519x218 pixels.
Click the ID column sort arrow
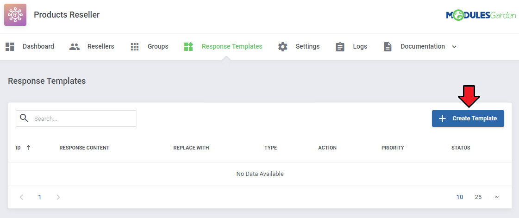tap(28, 148)
